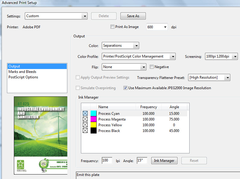Click the 100.000 frequency in Process Cyan row
This screenshot has height=179, width=240.
149,114
